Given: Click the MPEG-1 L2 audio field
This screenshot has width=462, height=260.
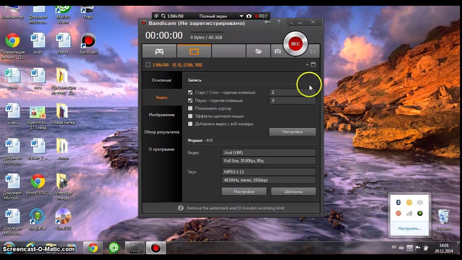Looking at the screenshot, I should (269, 172).
